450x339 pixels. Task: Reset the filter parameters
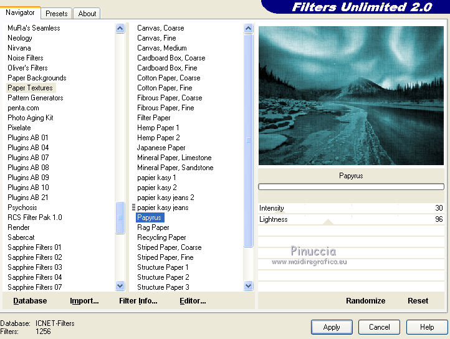click(418, 301)
